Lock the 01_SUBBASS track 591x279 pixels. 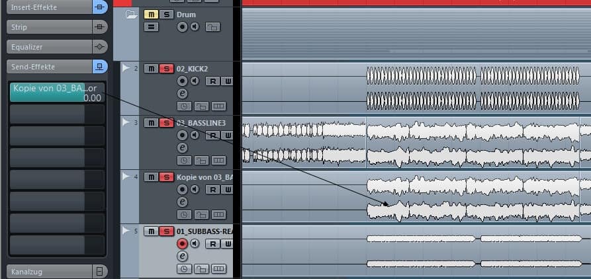coord(202,269)
